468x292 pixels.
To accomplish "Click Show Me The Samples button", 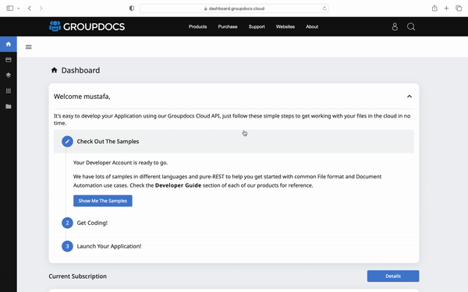I will (103, 201).
